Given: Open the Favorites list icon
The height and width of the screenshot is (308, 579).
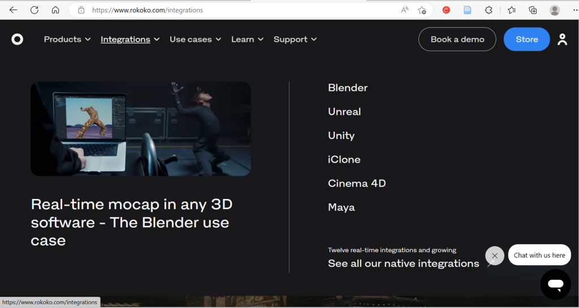Looking at the screenshot, I should 512,10.
